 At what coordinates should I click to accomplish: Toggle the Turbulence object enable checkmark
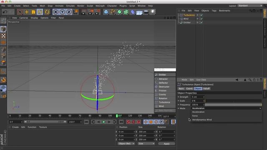coord(202,15)
